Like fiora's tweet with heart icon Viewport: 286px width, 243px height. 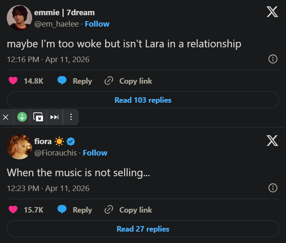(13, 210)
